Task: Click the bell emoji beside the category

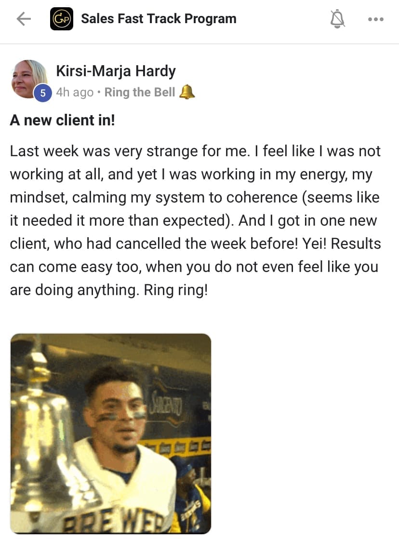Action: click(187, 92)
